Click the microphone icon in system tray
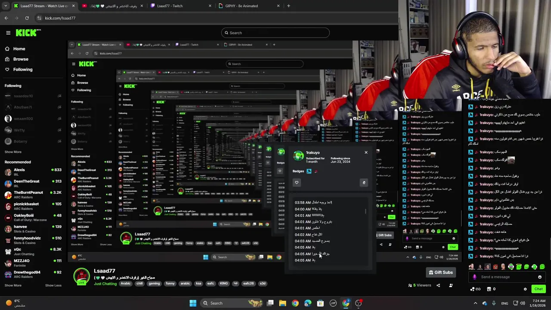The height and width of the screenshot is (310, 551). click(x=493, y=303)
